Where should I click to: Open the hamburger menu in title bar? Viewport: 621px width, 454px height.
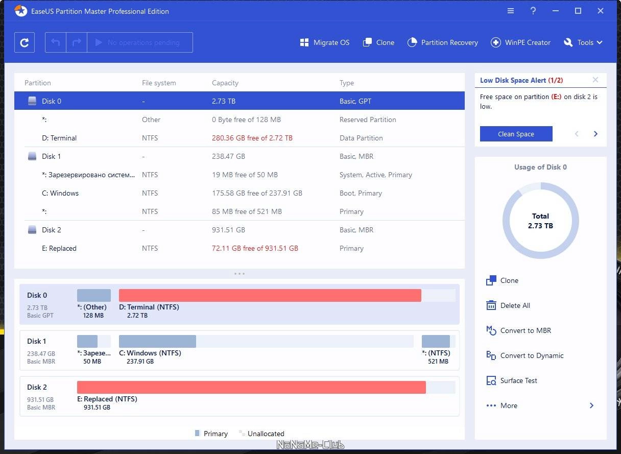tap(511, 11)
